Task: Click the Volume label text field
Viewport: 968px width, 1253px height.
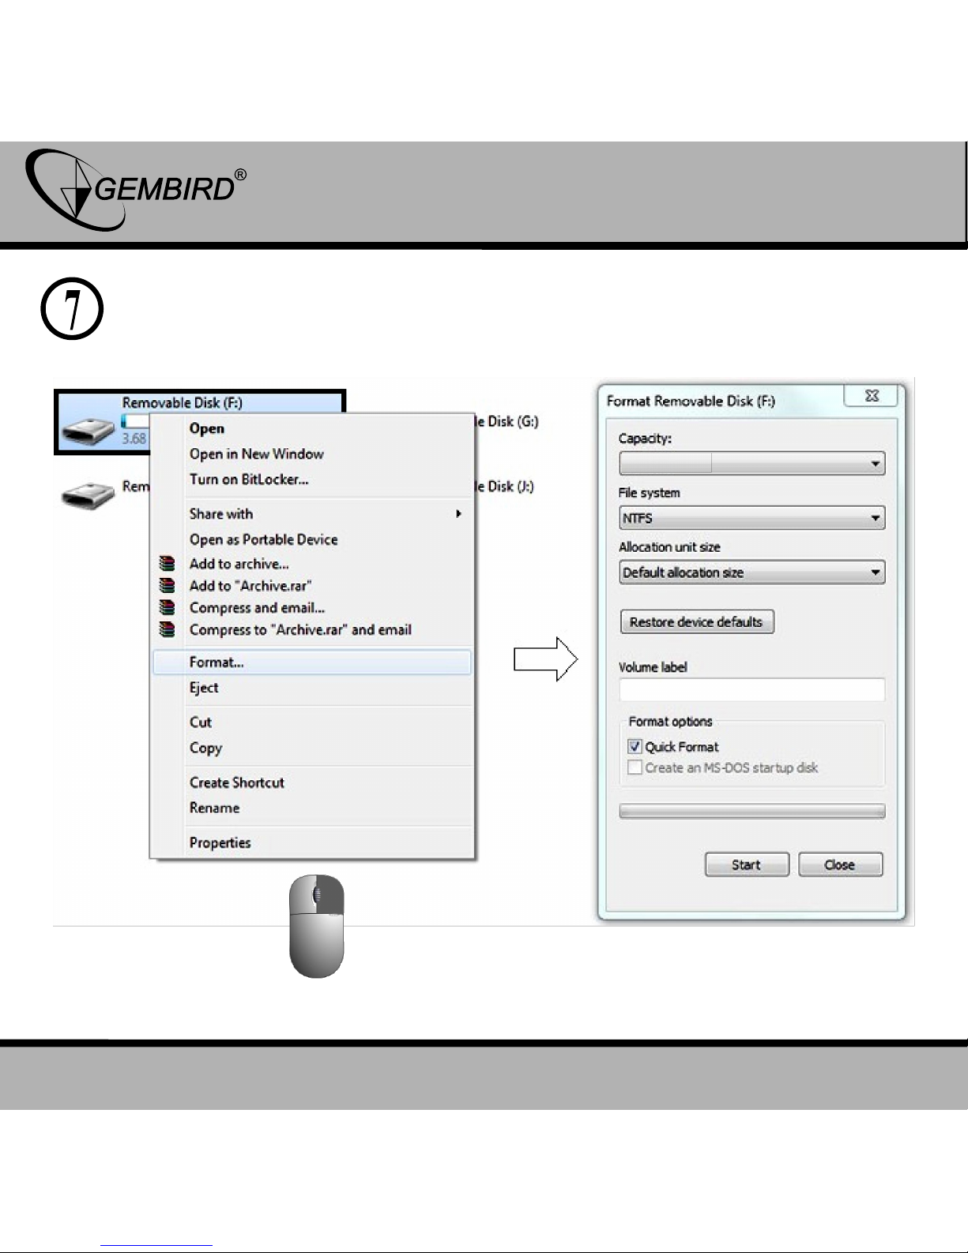Action: (x=751, y=690)
